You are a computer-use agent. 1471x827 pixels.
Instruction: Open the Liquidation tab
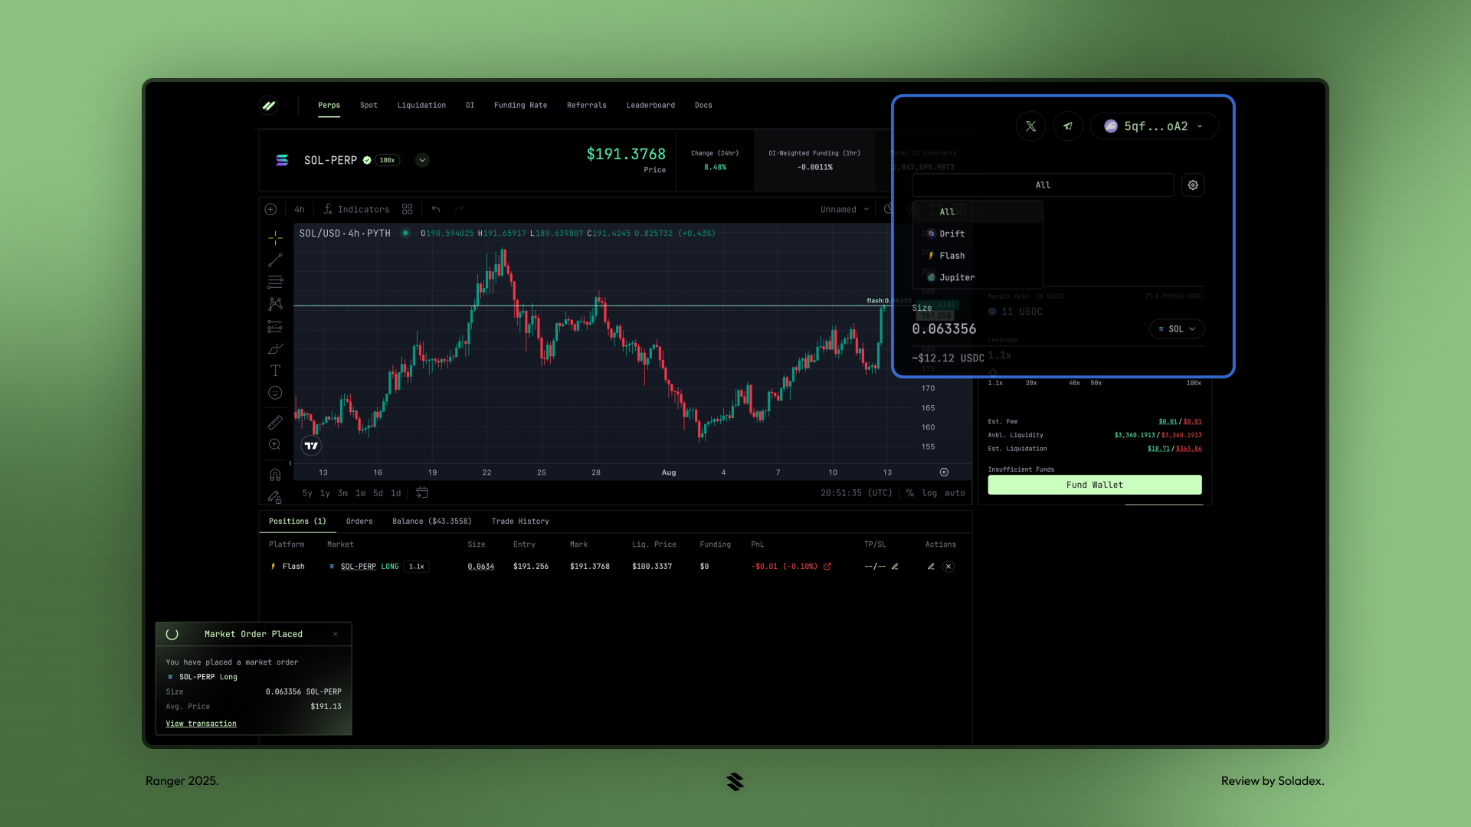[421, 106]
